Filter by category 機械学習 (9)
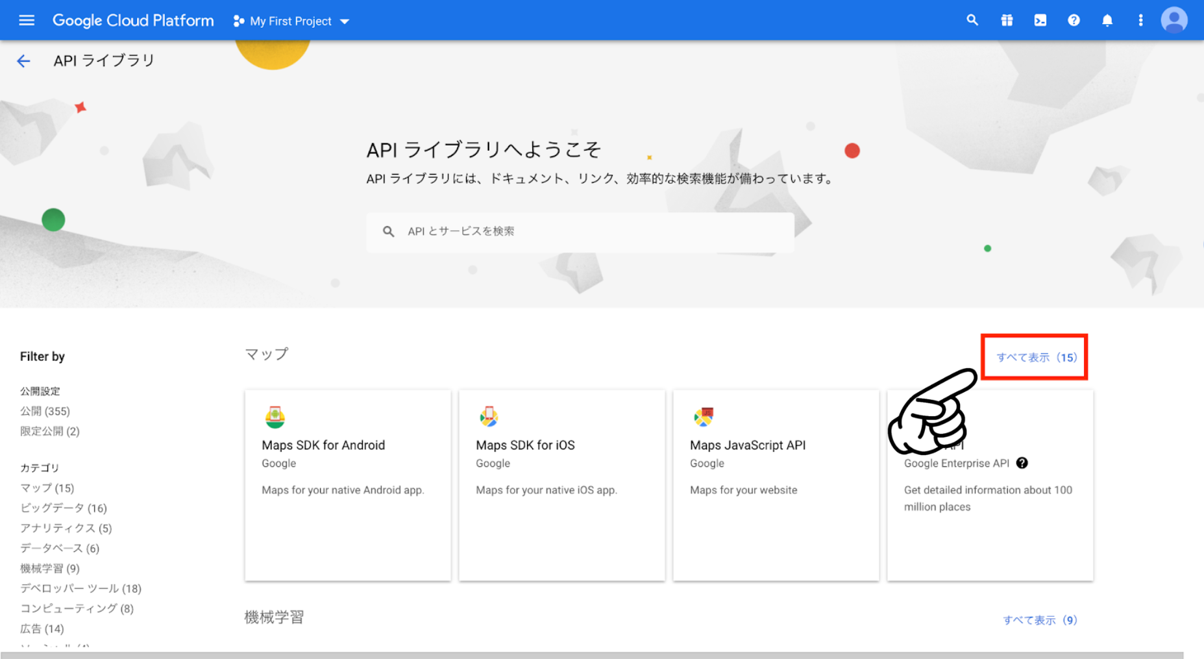Image resolution: width=1204 pixels, height=659 pixels. pyautogui.click(x=50, y=568)
